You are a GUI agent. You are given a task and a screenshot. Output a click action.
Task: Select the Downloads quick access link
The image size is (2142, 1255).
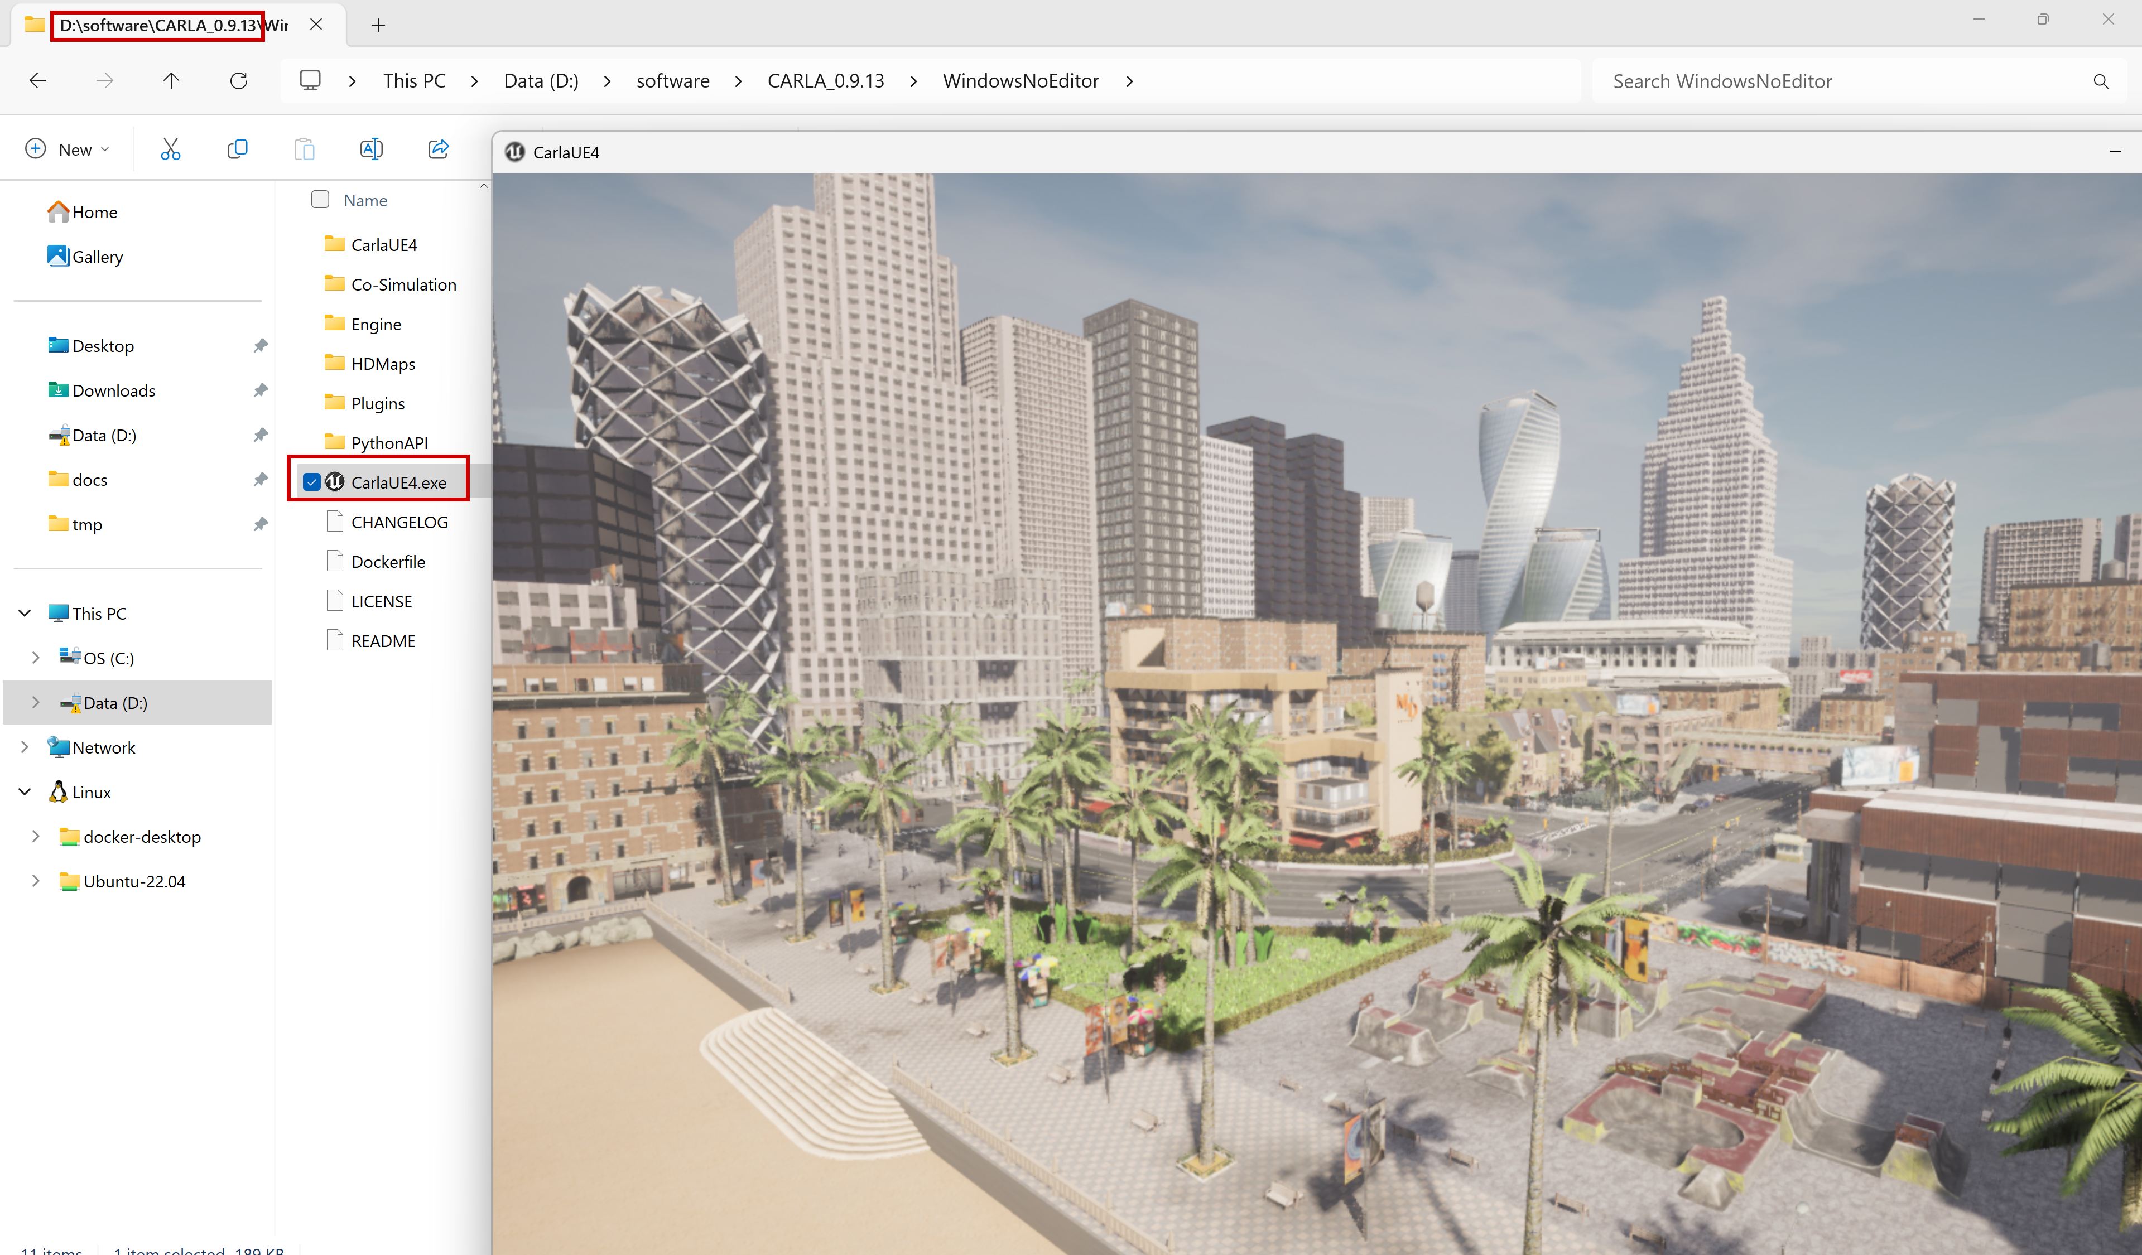tap(114, 391)
